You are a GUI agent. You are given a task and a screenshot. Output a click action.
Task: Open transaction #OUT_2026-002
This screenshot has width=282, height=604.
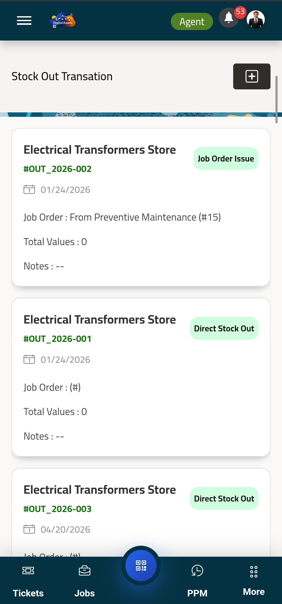pyautogui.click(x=57, y=169)
